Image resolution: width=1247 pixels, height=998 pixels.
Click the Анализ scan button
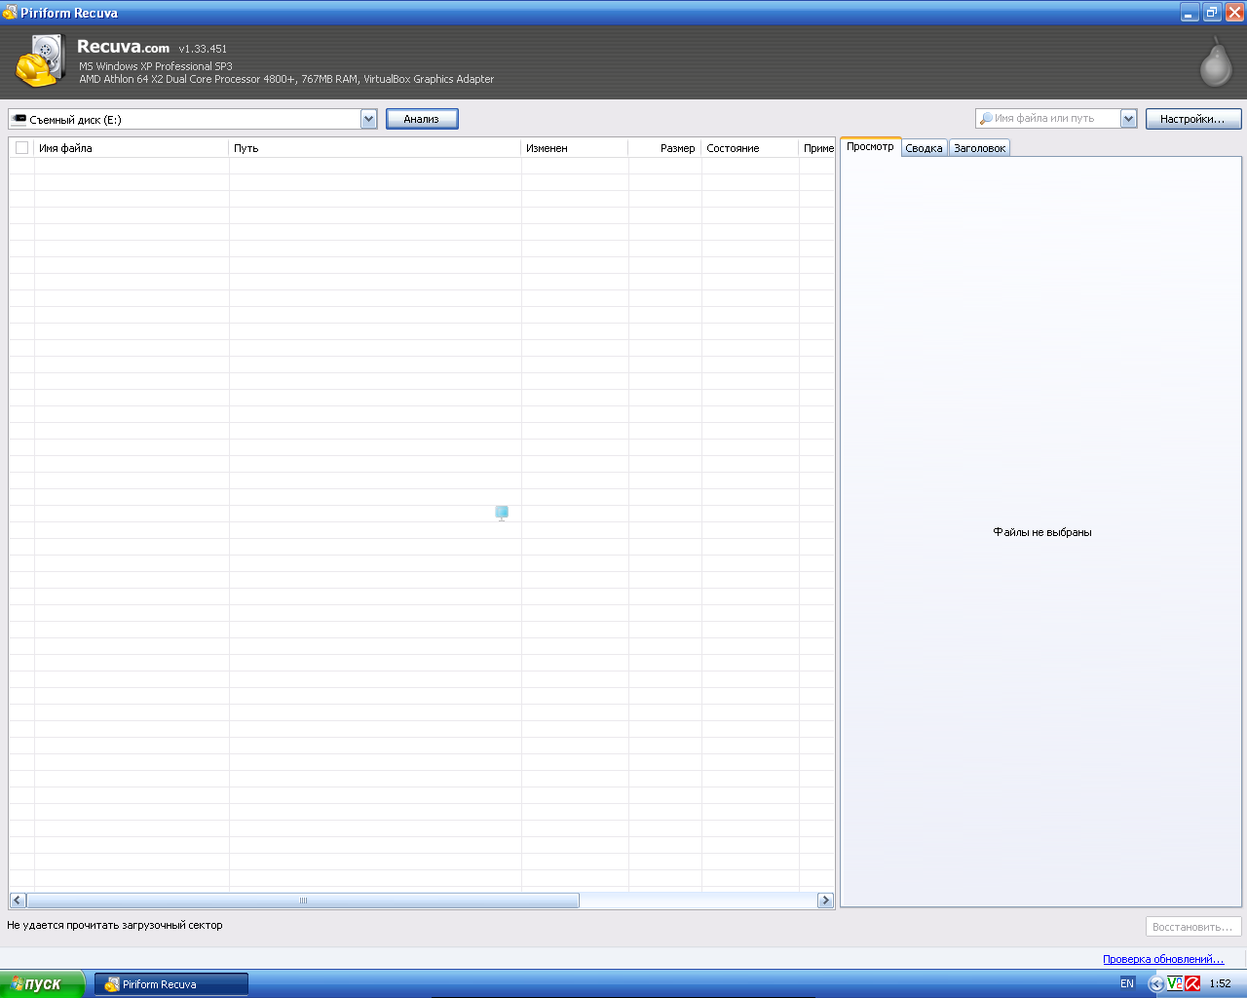point(422,119)
